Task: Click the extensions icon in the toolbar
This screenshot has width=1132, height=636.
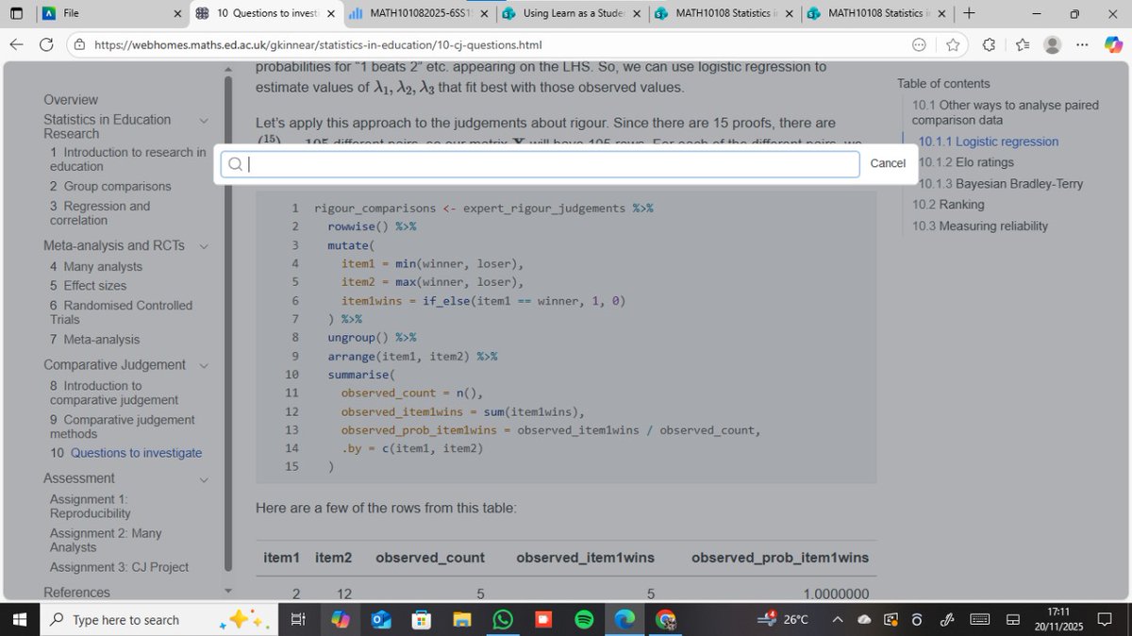Action: [988, 44]
